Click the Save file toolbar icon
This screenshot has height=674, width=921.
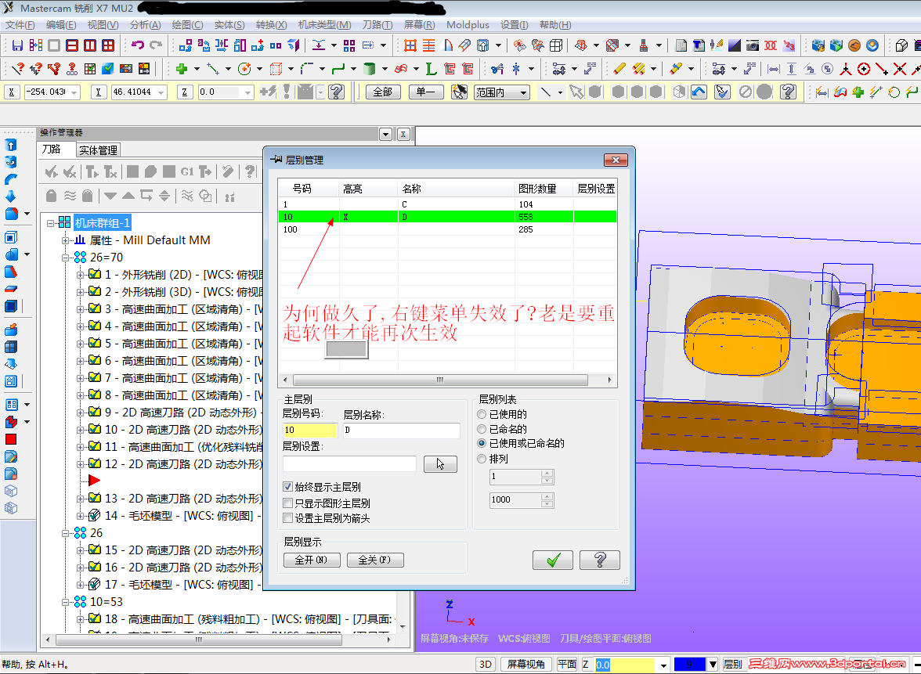17,45
